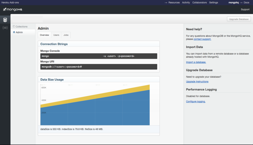This screenshot has height=145, width=253.
Task: Open Collaborators in the Heroku top bar
Action: click(200, 3)
